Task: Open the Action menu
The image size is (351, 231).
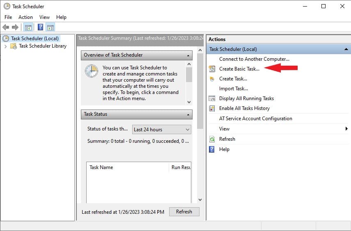Action: (25, 17)
